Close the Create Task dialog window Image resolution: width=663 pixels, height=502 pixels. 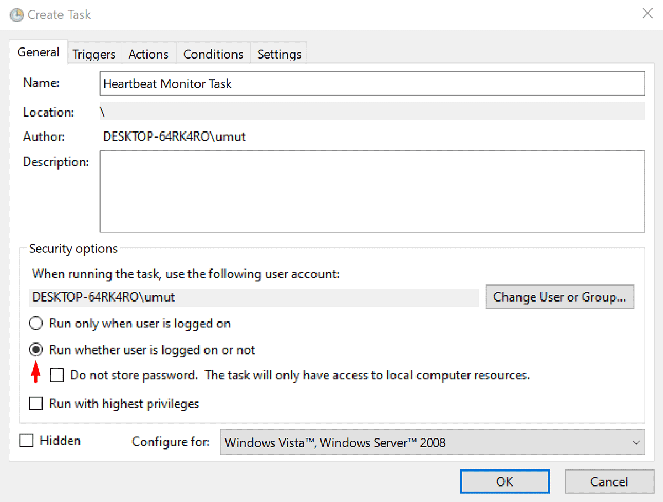[648, 14]
